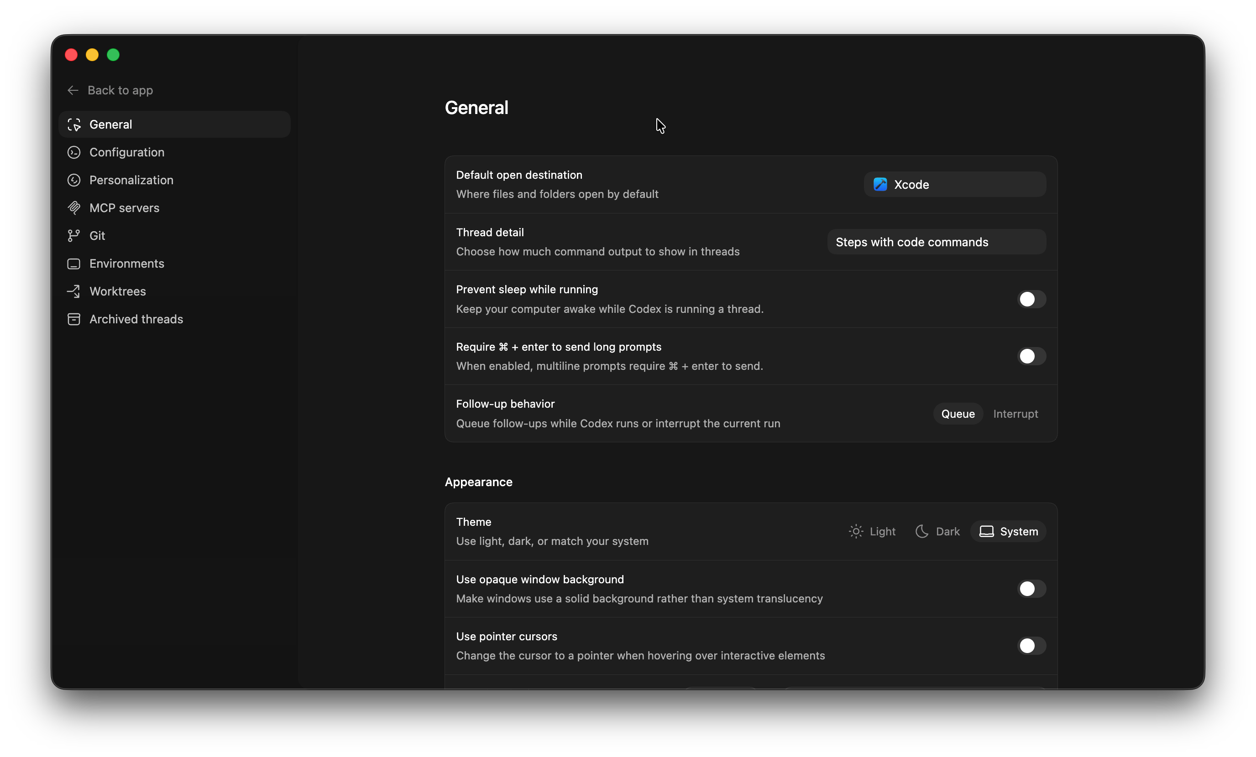Screen dimensions: 1256x757
Task: Click the macOS green fullscreen window button
Action: 113,55
